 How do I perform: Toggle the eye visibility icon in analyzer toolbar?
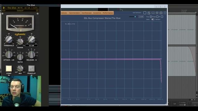coord(157,13)
